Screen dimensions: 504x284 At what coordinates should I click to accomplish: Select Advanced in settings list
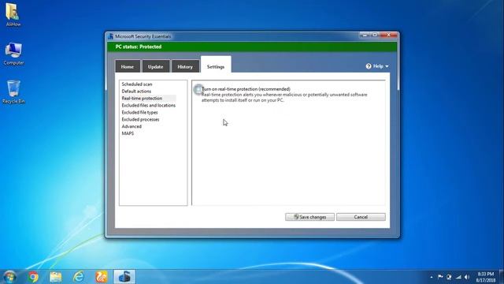pos(132,126)
